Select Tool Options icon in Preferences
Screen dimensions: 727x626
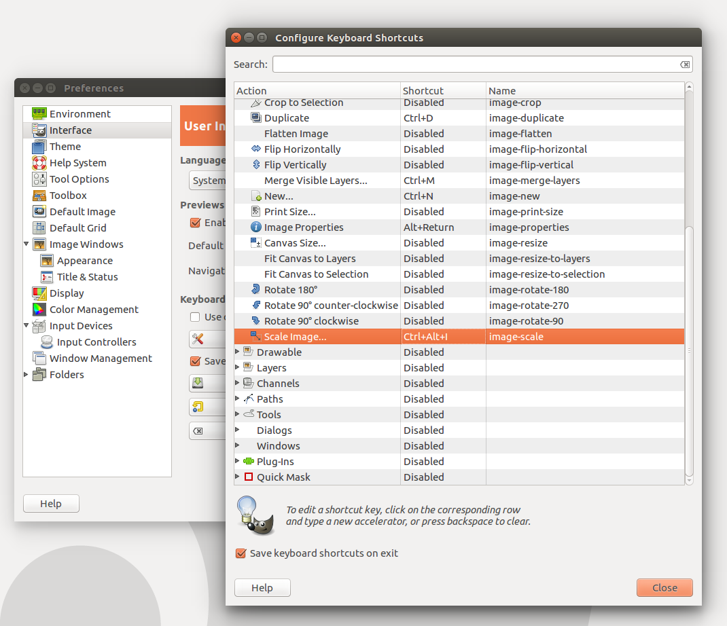[x=39, y=179]
